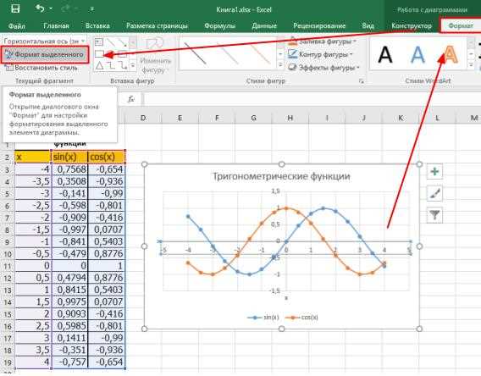The width and height of the screenshot is (481, 376).
Task: Open the Формулы ribbon tab
Action: 220,25
